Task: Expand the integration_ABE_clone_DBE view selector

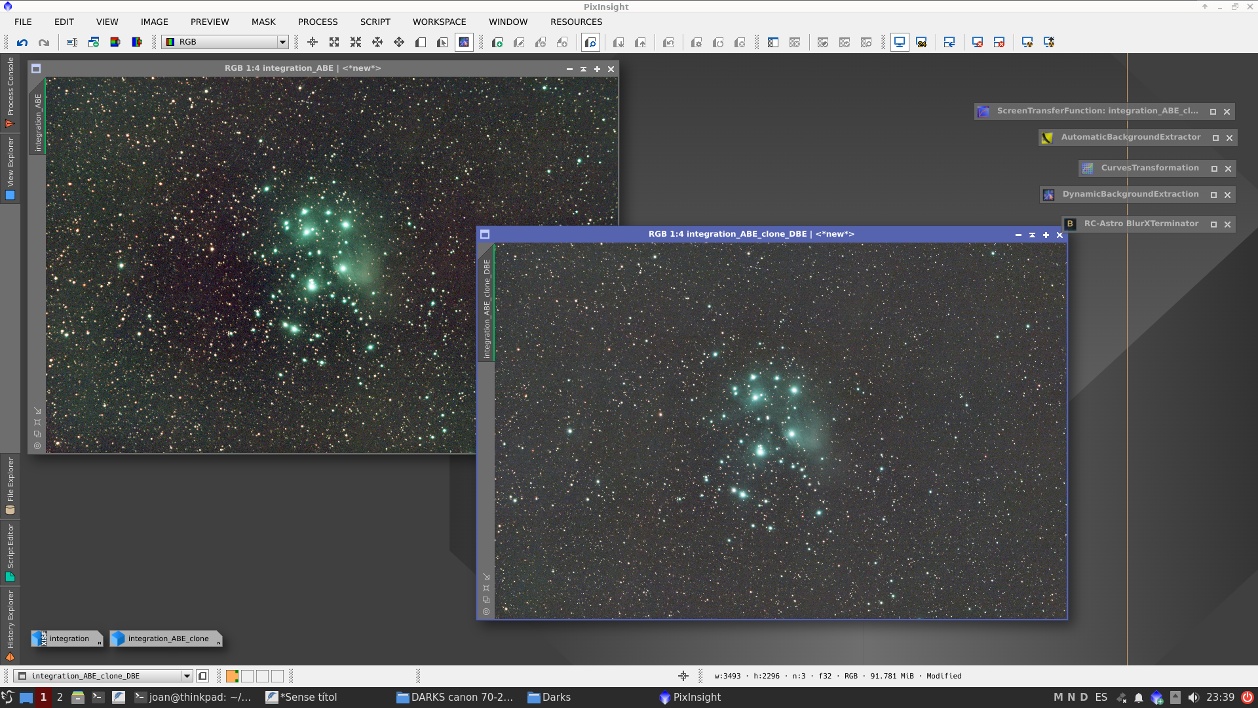Action: [187, 676]
